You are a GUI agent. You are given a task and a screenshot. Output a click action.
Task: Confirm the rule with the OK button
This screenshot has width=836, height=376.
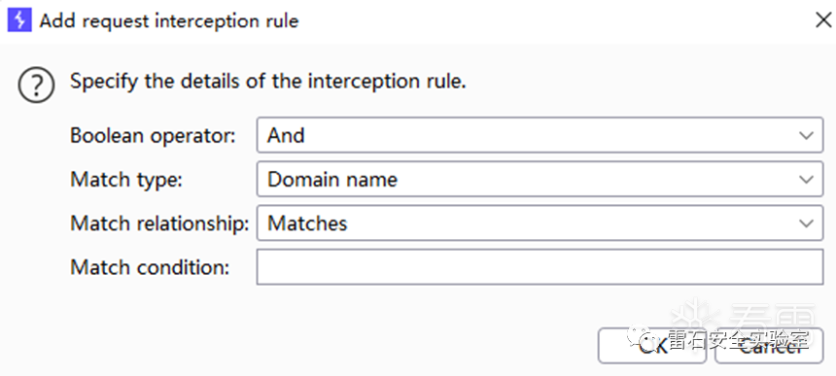(x=652, y=346)
